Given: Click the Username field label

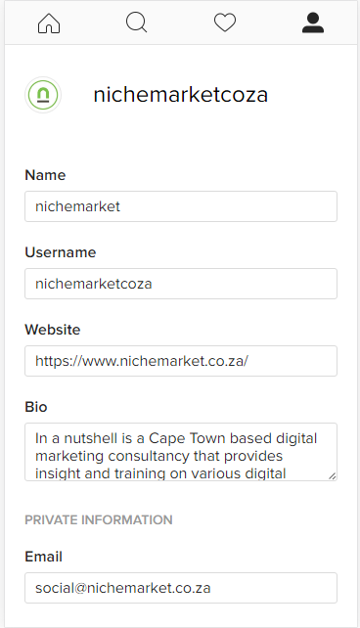Looking at the screenshot, I should click(61, 252).
